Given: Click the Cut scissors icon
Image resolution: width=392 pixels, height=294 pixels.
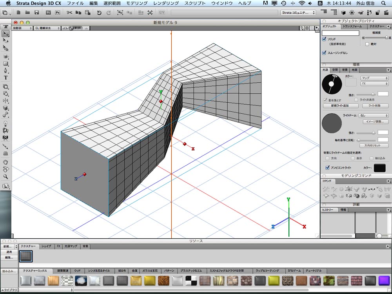Looking at the screenshot, I should [x=69, y=13].
